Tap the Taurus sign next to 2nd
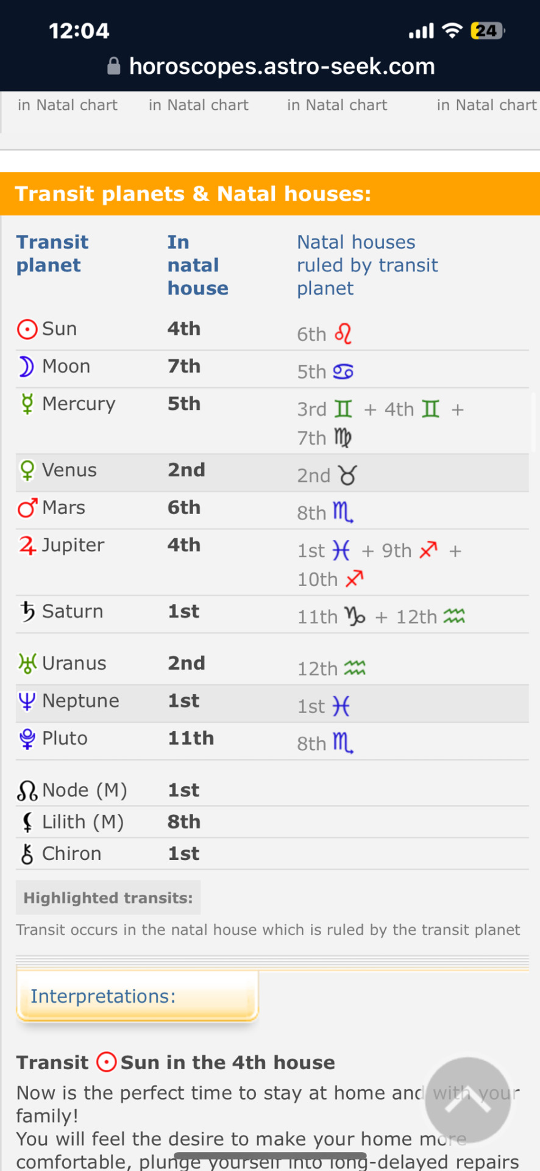Image resolution: width=540 pixels, height=1171 pixels. click(x=347, y=475)
